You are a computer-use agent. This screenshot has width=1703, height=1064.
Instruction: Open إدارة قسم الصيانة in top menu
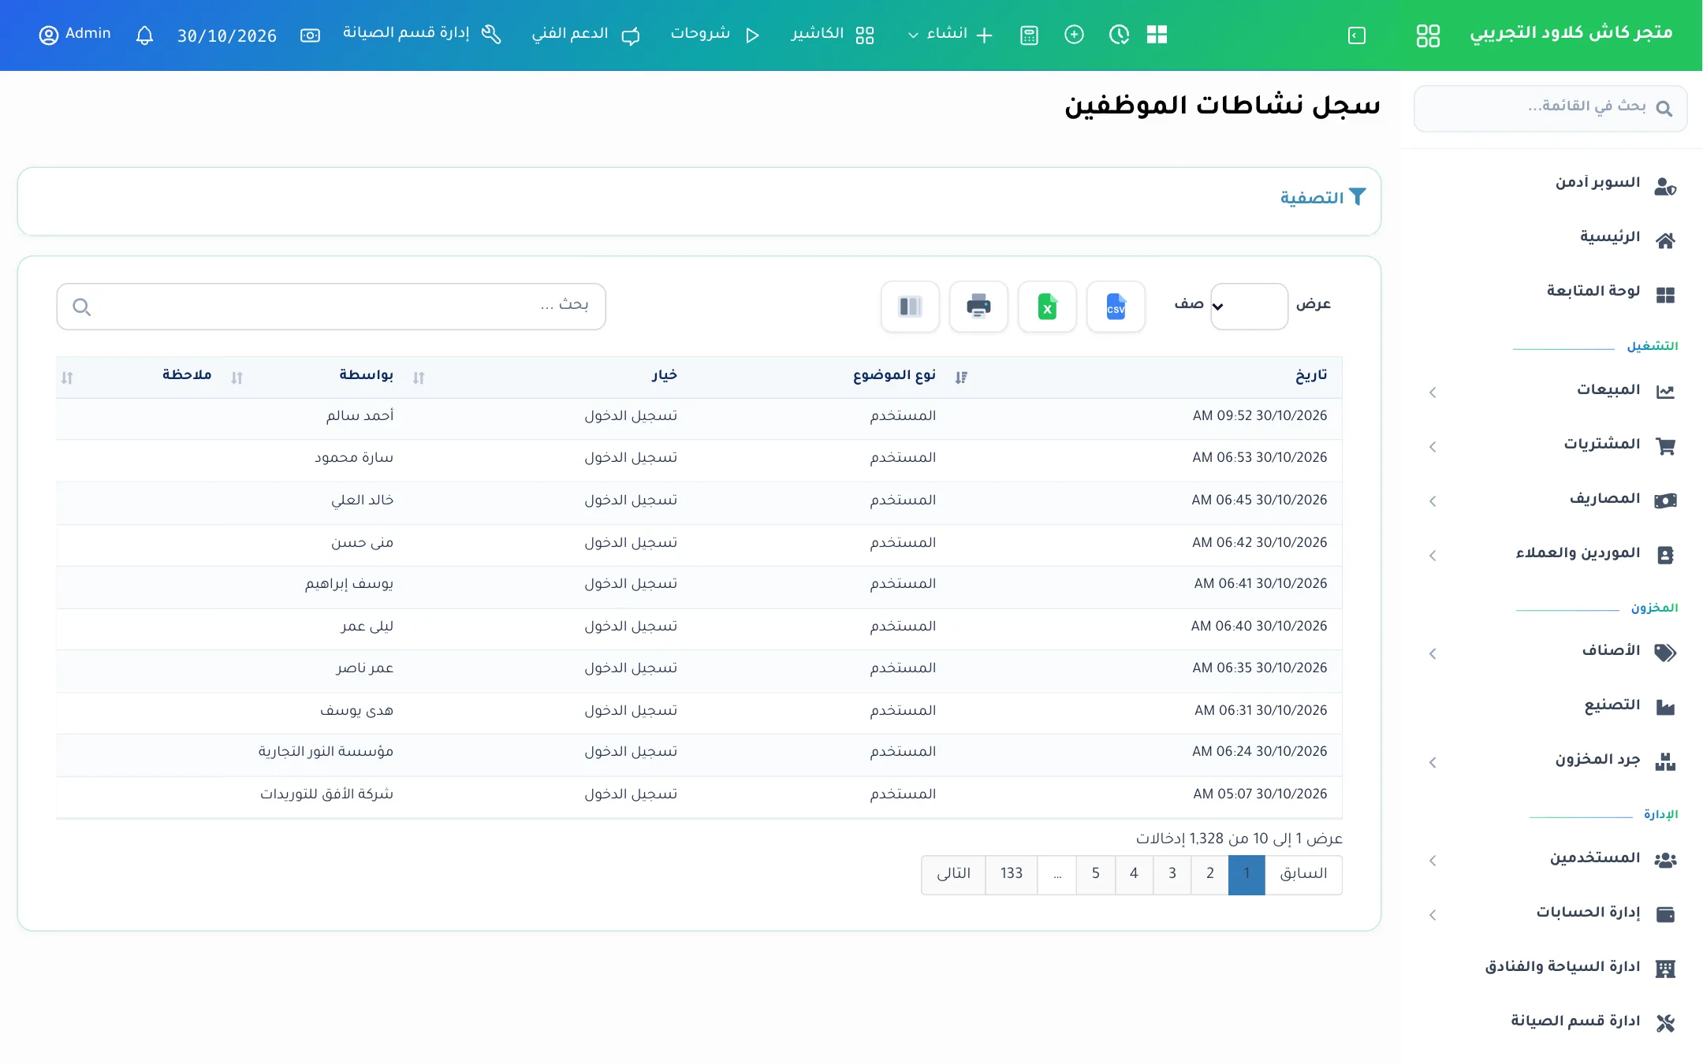coord(422,34)
